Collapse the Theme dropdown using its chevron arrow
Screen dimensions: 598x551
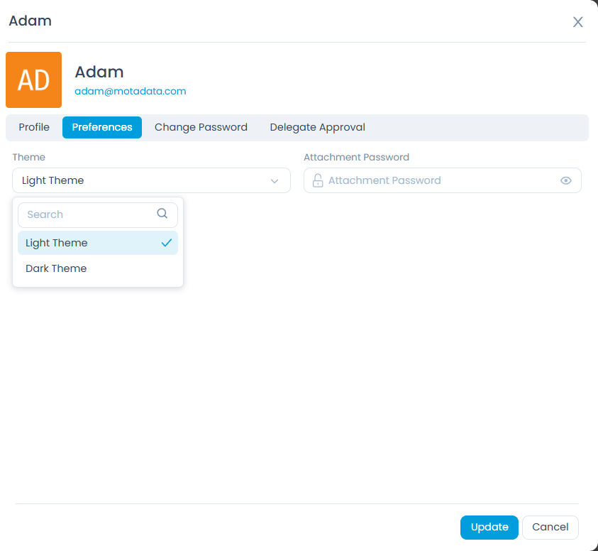pyautogui.click(x=275, y=181)
